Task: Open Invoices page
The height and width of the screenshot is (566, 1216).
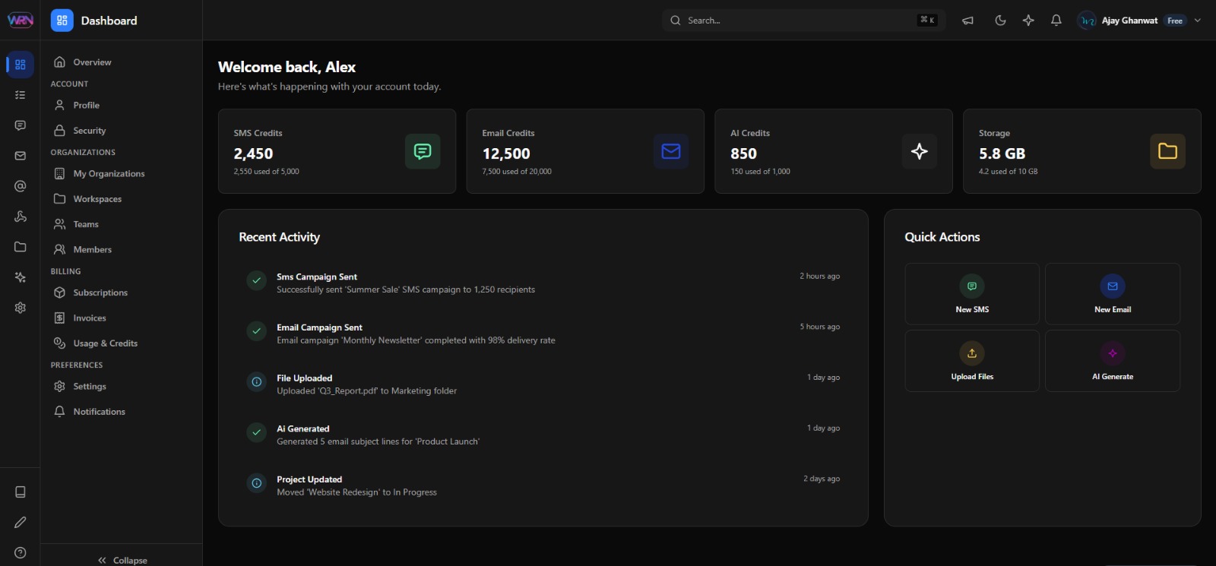Action: coord(122,318)
